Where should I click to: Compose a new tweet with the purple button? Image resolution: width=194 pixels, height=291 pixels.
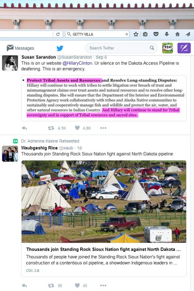point(184,48)
